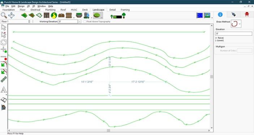Image resolution: width=254 pixels, height=135 pixels.
Task: Open the red chair library tab
Action: click(247, 14)
